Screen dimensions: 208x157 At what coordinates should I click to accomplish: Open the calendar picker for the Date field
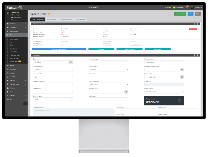click(71, 62)
